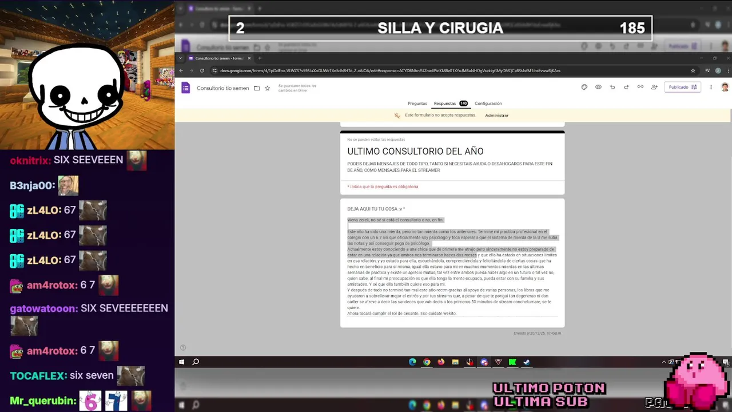This screenshot has width=732, height=412.
Task: Click the 'No se pueden editar las respuestas' note
Action: point(376,140)
